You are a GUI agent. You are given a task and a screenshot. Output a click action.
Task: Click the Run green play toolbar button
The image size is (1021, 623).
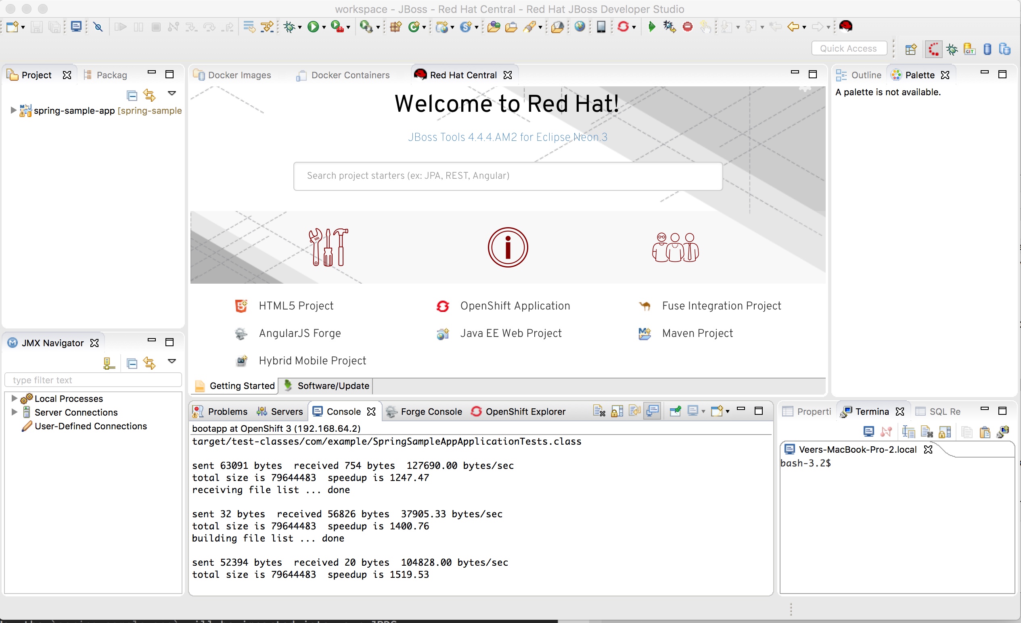click(313, 27)
